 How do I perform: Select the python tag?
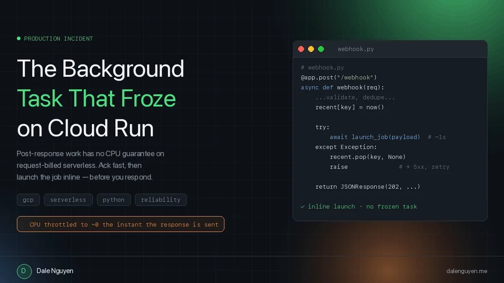[114, 200]
